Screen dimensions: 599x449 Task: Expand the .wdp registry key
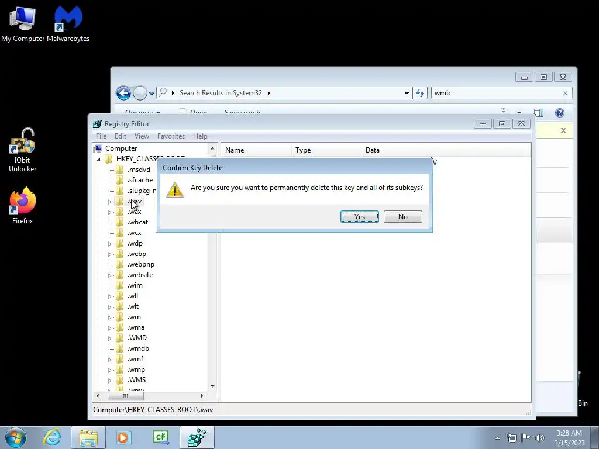click(109, 244)
